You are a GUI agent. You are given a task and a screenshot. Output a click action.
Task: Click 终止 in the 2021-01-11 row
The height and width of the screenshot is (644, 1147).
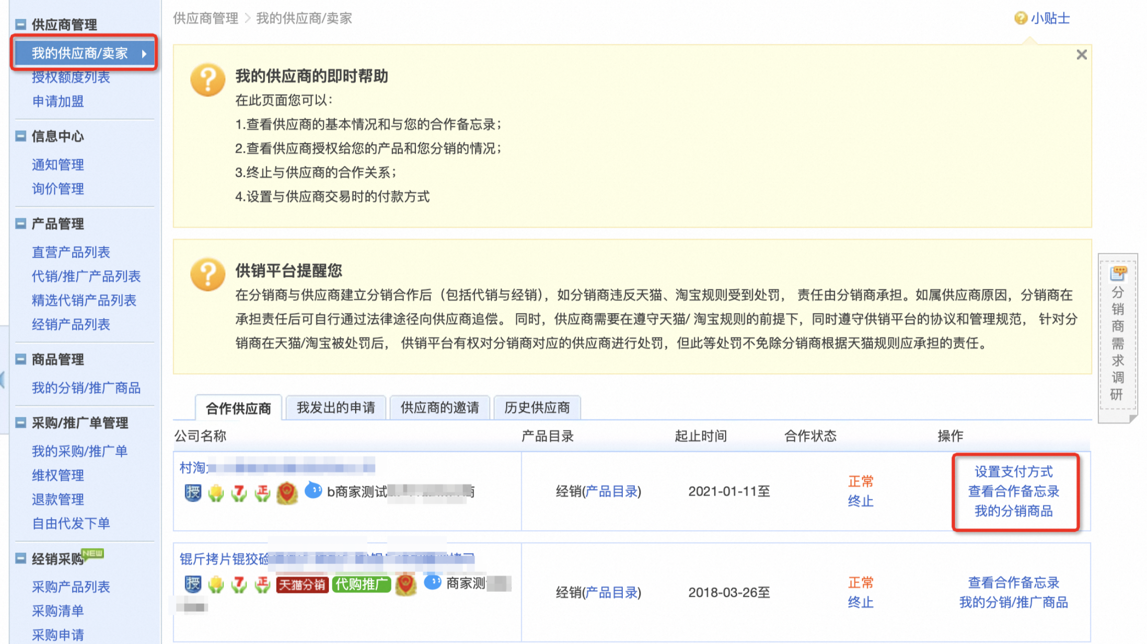(x=861, y=501)
